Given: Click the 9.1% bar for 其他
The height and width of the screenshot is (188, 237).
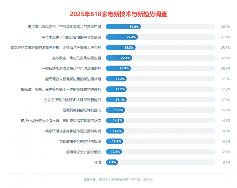Looking at the screenshot, I should click(x=112, y=162).
